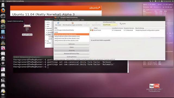The image size is (174, 98).
Task: Open the Bearbeiten menu
Action: pyautogui.click(x=62, y=20)
